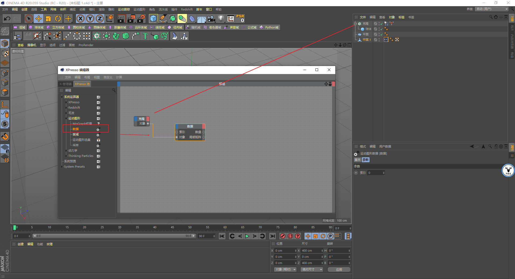This screenshot has width=515, height=279.
Task: Select the Move tool in top toolbar
Action: tap(39, 19)
